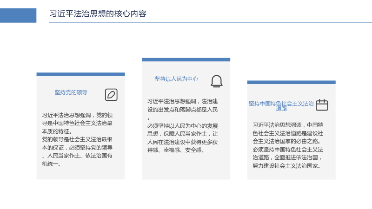Click the blue bar atop left card

[x=80, y=74]
